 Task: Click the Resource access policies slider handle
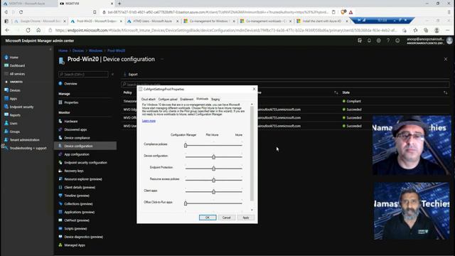[213, 180]
